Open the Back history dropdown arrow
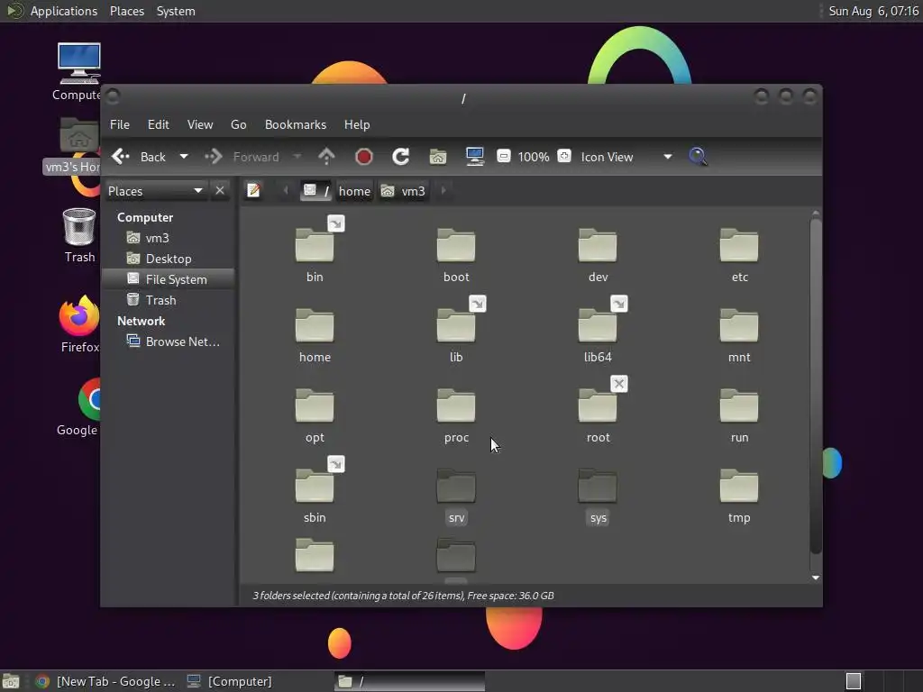This screenshot has width=923, height=692. click(x=184, y=157)
